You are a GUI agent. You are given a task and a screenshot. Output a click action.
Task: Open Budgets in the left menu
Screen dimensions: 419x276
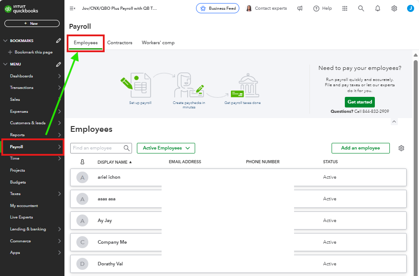18,182
